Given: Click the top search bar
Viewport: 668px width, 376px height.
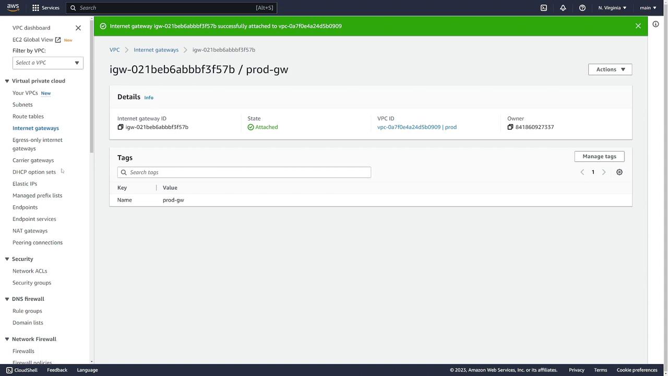Looking at the screenshot, I should (x=171, y=8).
